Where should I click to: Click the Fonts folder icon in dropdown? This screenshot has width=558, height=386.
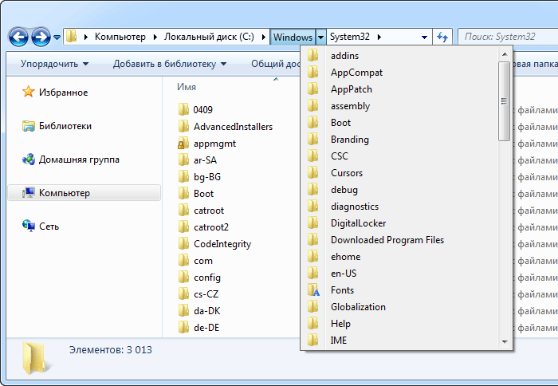click(313, 289)
